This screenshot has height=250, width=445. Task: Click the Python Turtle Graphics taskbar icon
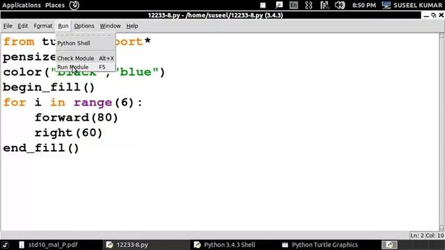tap(285, 244)
